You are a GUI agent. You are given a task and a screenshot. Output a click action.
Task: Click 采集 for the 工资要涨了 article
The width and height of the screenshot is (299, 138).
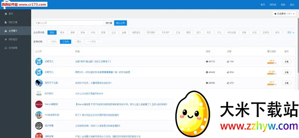coord(287,61)
